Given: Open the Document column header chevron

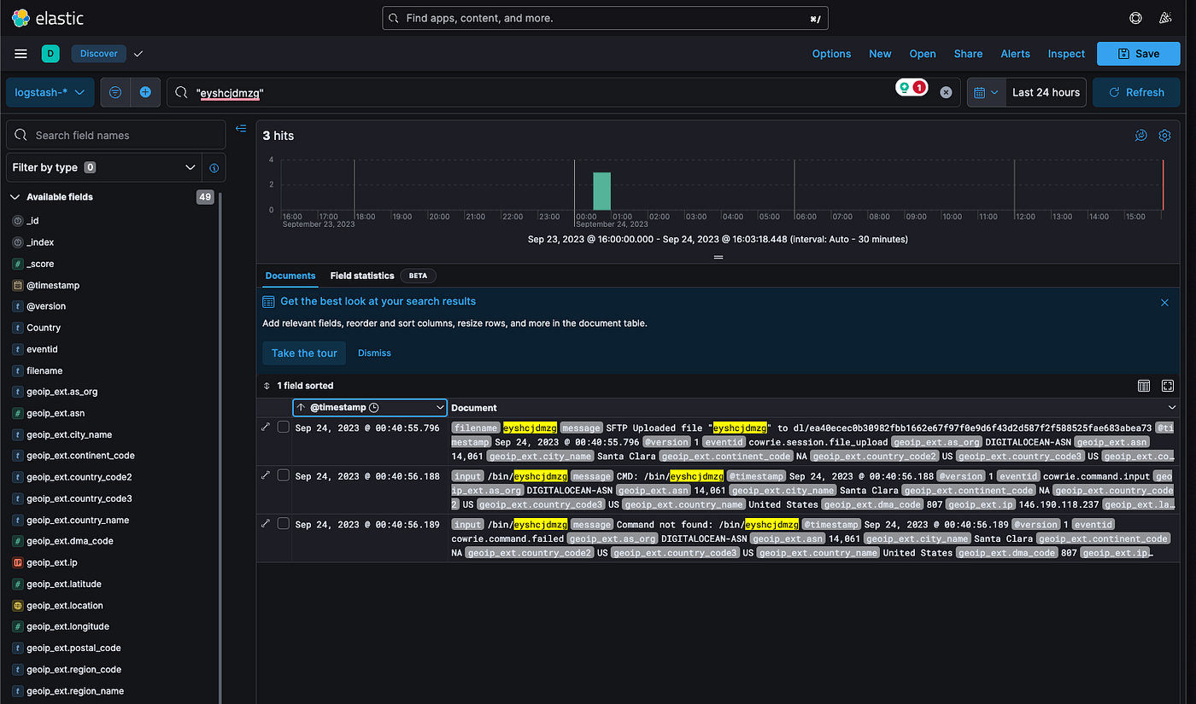Looking at the screenshot, I should point(1171,408).
